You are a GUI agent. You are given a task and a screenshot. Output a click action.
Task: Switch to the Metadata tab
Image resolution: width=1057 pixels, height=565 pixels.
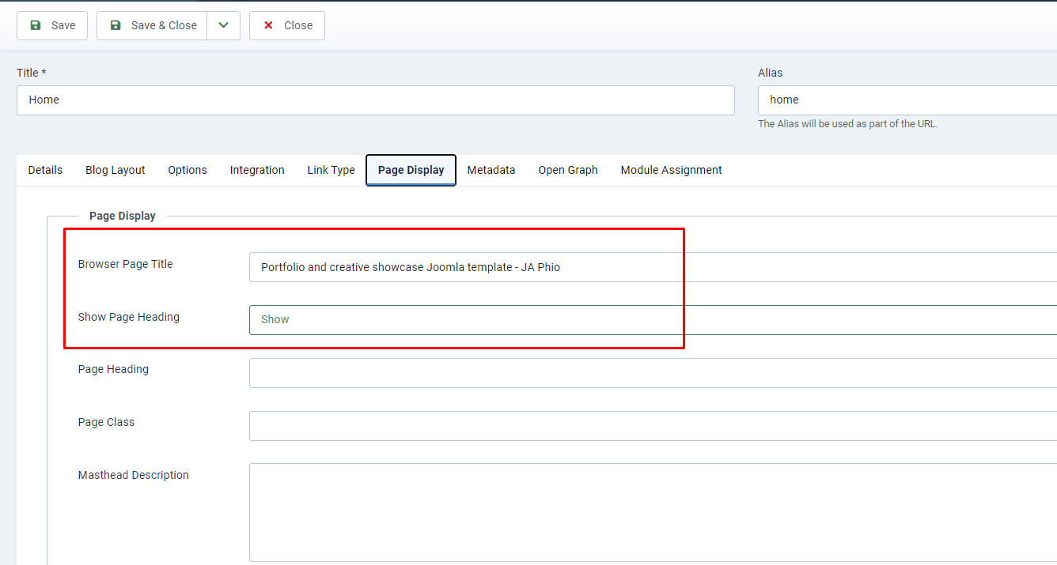pyautogui.click(x=491, y=170)
